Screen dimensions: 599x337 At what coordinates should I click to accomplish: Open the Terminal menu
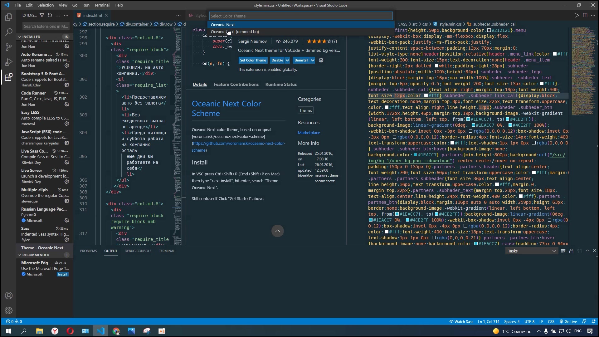[x=102, y=5]
